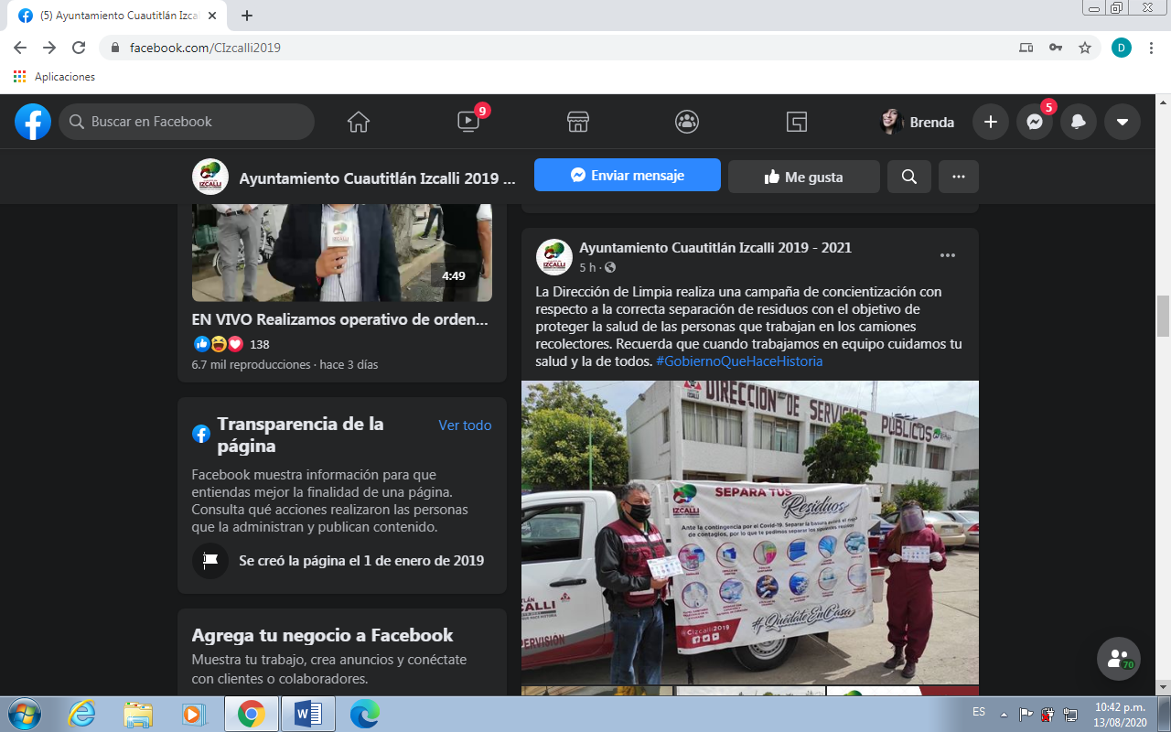Open the Aplicaciones bookmarks shortcut
The width and height of the screenshot is (1171, 732).
pyautogui.click(x=55, y=77)
